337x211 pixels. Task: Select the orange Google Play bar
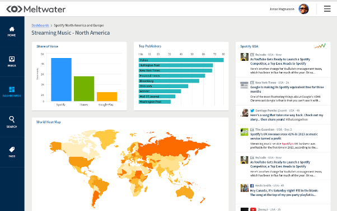[107, 97]
